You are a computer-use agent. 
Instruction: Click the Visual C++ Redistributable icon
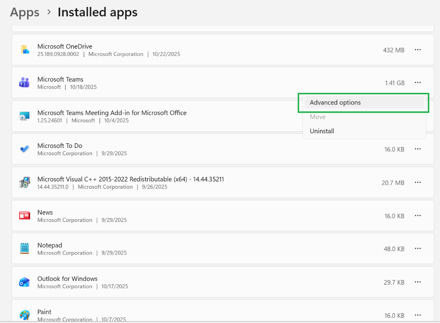coord(24,182)
